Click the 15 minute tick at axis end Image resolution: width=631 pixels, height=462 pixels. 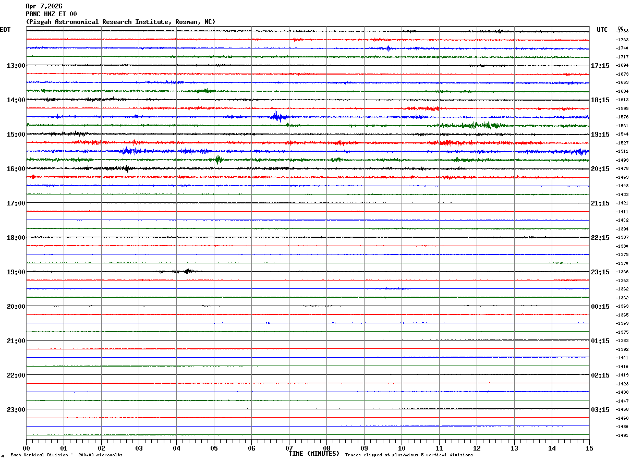[x=589, y=448]
